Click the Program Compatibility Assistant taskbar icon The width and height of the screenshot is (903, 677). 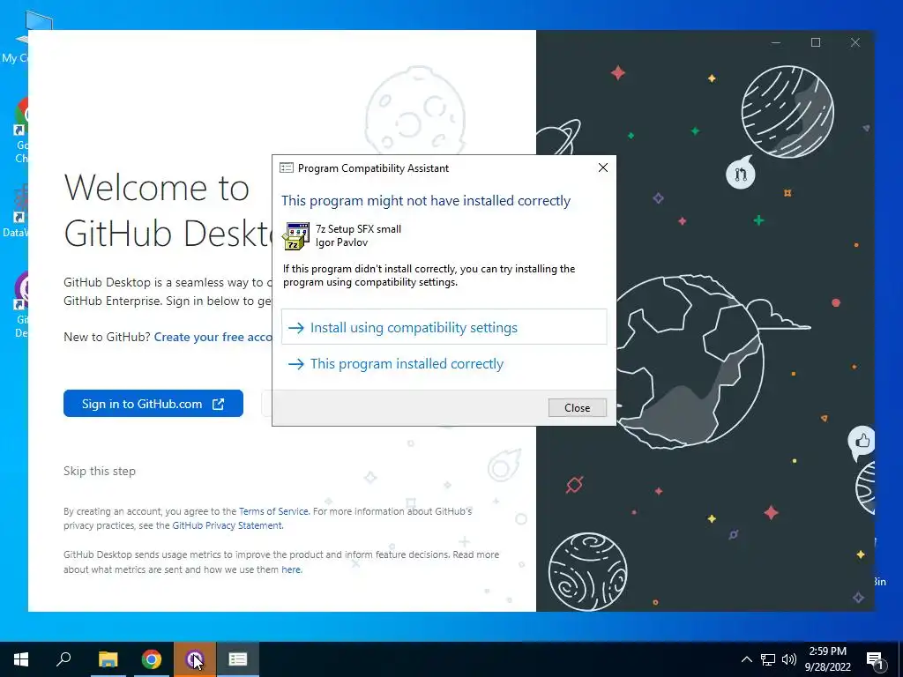point(238,659)
